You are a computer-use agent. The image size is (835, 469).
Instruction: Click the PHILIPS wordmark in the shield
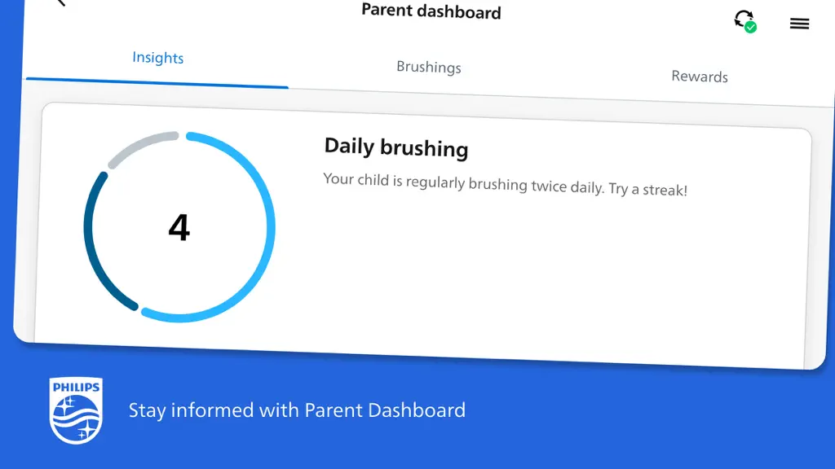[76, 387]
